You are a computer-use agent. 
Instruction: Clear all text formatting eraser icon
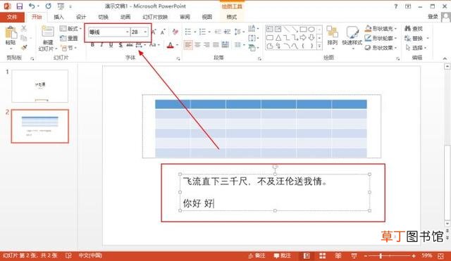[x=175, y=32]
